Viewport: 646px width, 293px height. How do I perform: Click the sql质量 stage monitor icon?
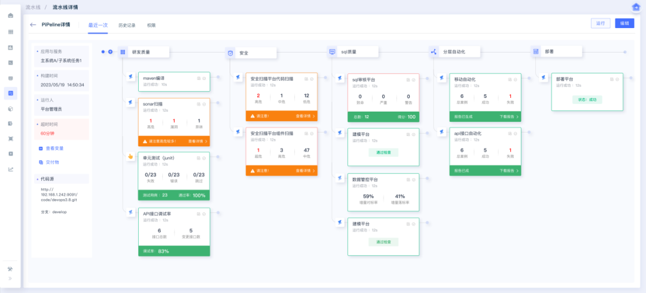pyautogui.click(x=332, y=52)
